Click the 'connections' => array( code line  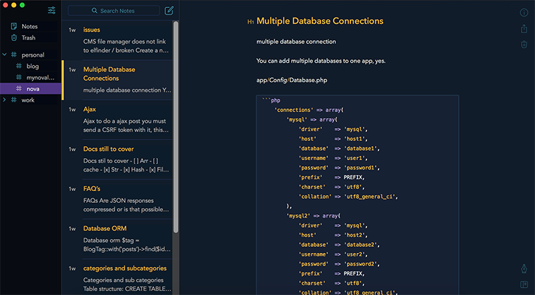pyautogui.click(x=309, y=110)
